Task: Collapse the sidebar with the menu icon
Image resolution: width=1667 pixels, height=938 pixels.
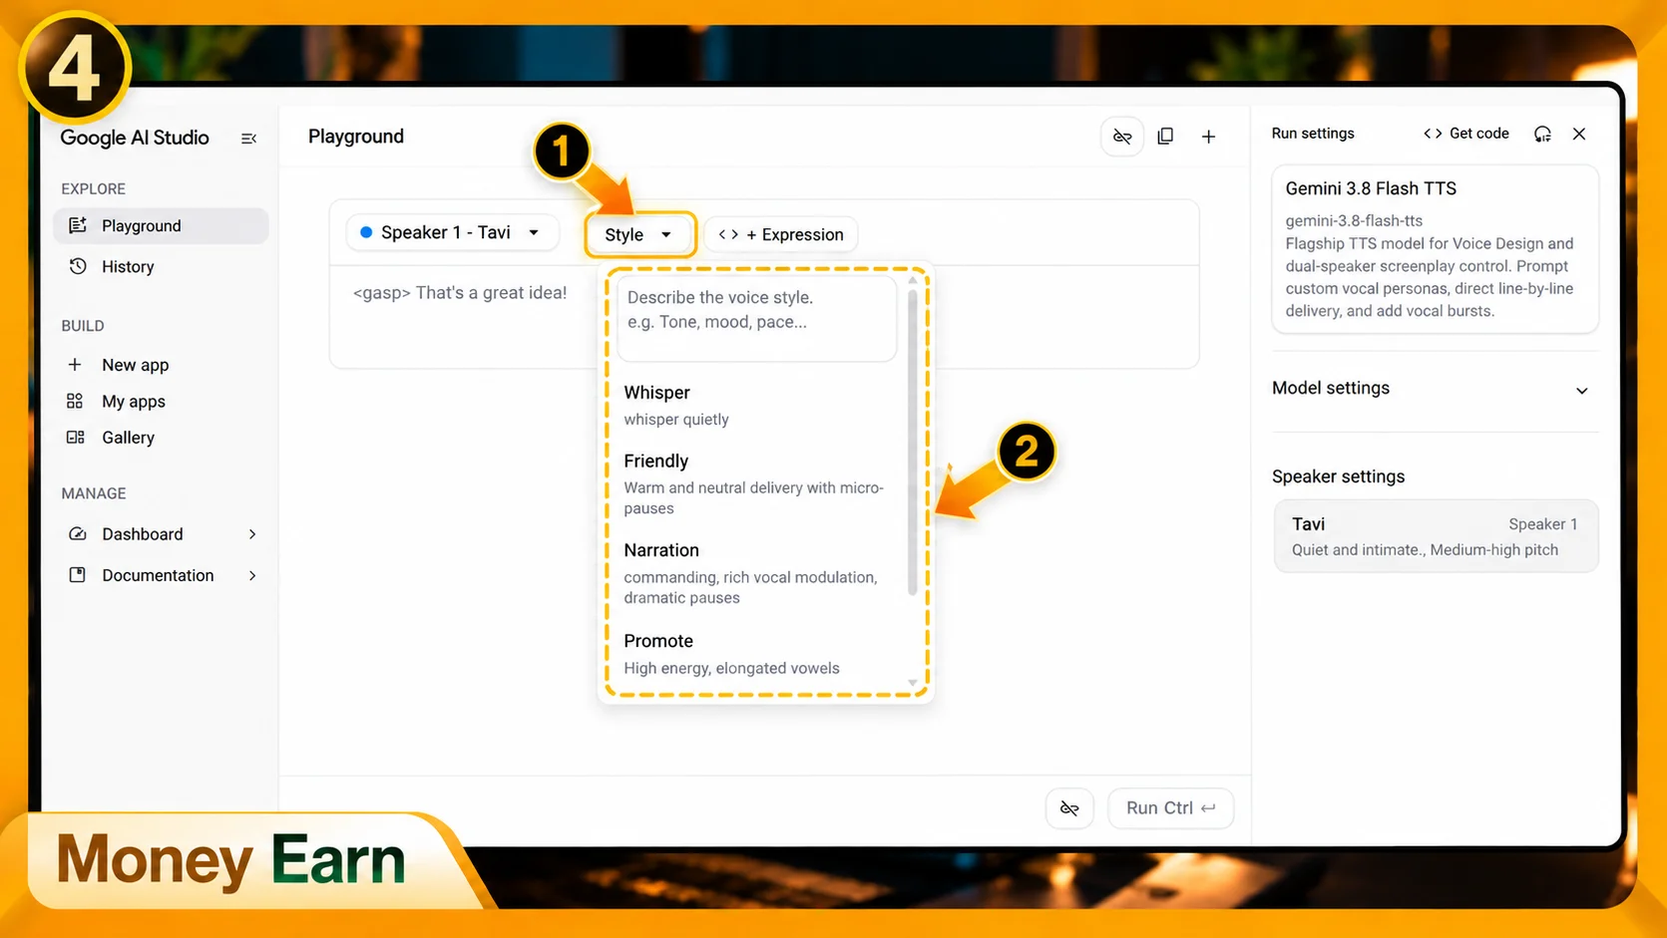Action: coord(248,139)
